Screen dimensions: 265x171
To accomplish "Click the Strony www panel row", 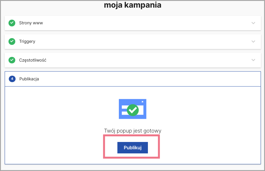I will (x=133, y=23).
